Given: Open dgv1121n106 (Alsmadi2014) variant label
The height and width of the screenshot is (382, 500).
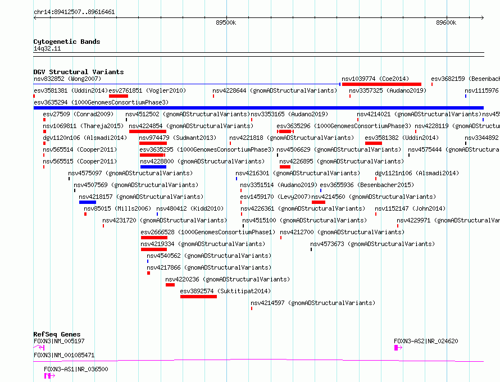Looking at the screenshot, I should (x=417, y=173).
